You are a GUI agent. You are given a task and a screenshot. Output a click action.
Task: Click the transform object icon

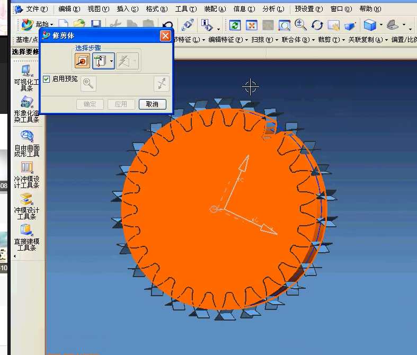point(188,25)
